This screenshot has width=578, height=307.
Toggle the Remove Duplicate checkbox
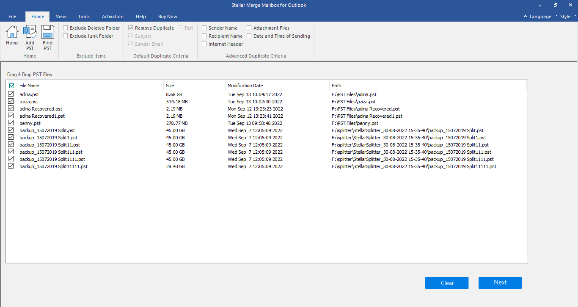131,28
